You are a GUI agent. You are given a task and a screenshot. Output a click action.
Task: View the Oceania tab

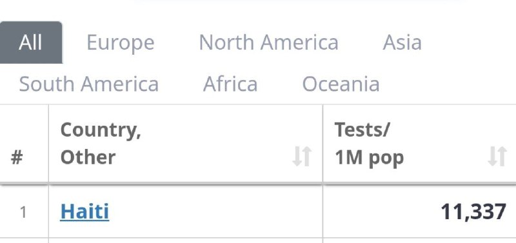(x=341, y=84)
